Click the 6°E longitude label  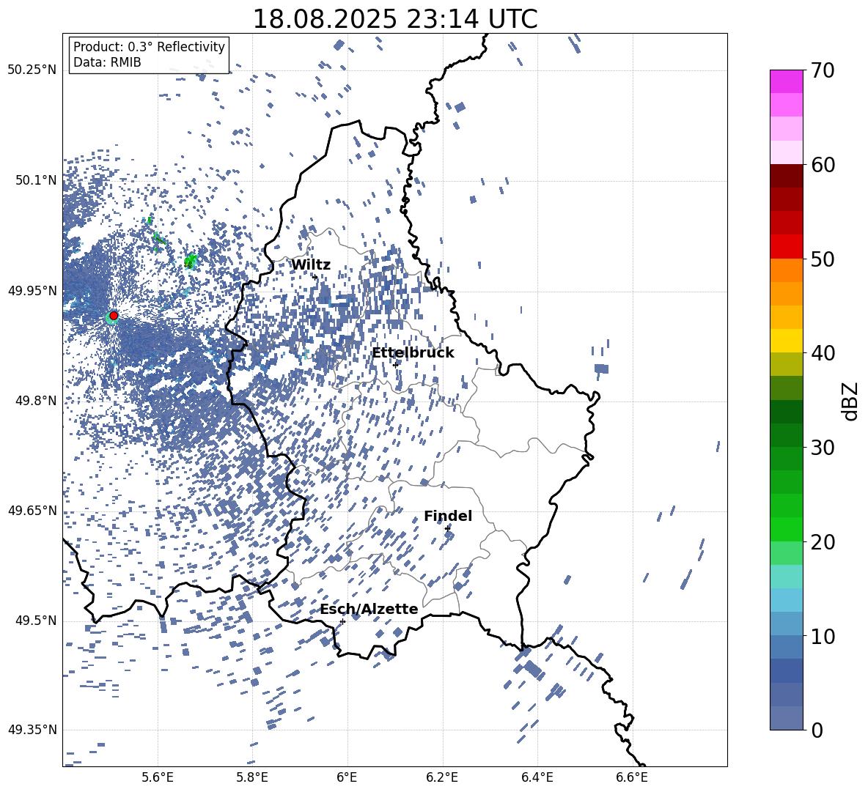(347, 777)
